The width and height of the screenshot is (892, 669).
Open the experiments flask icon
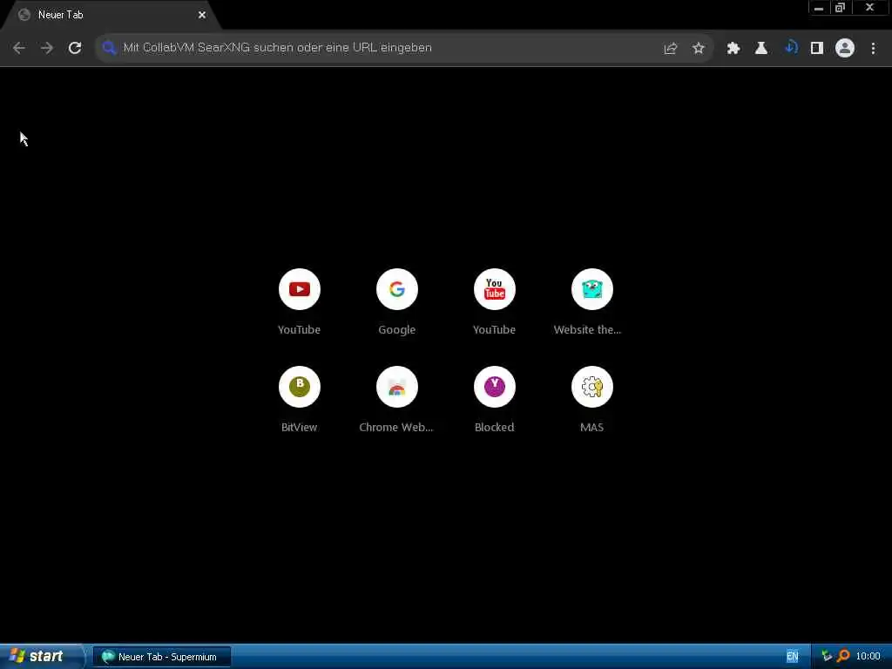(x=761, y=49)
